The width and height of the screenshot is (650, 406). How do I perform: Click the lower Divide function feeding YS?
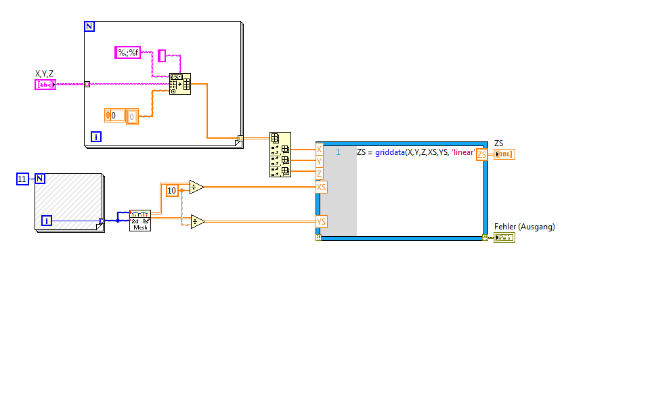click(x=198, y=222)
